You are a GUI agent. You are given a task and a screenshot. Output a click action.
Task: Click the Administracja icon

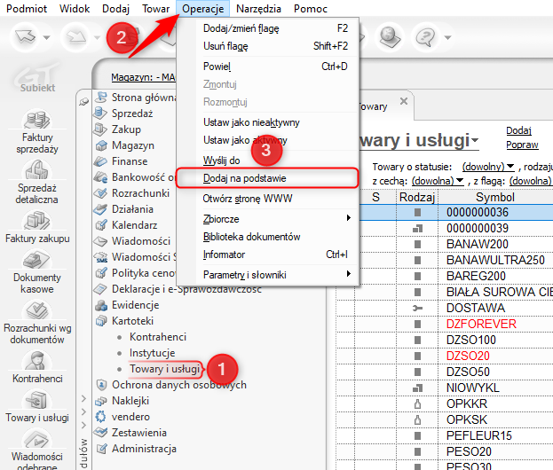coord(101,449)
